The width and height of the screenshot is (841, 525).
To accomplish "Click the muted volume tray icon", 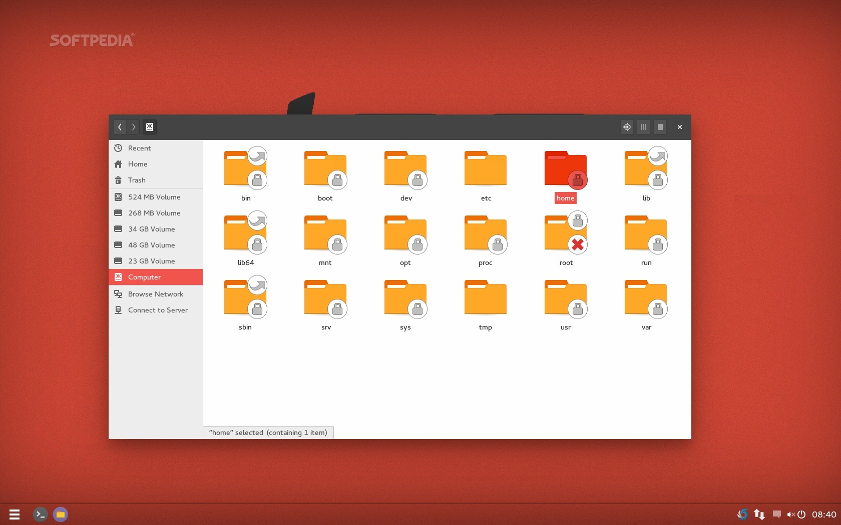I will click(791, 514).
